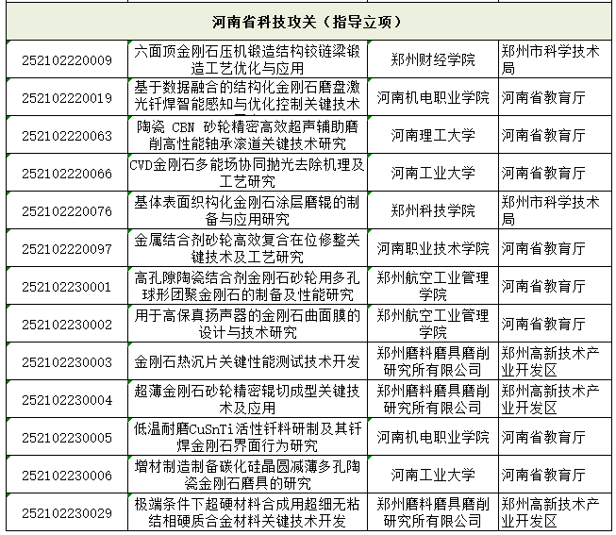The width and height of the screenshot is (616, 535).
Task: Click title CVD金刚石多能场协同抛光去除机理及工艺研究
Action: (x=247, y=173)
